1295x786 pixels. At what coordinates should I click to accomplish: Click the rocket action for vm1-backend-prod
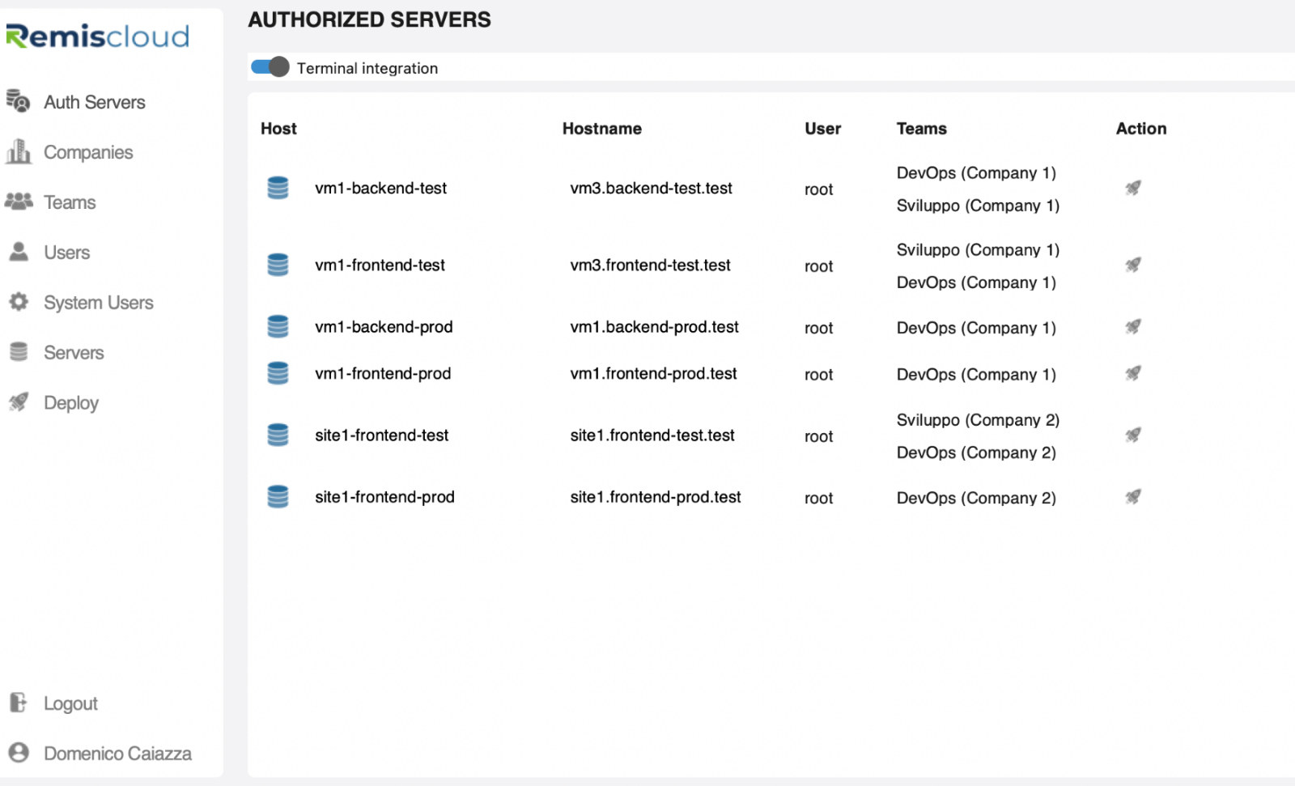pos(1132,327)
